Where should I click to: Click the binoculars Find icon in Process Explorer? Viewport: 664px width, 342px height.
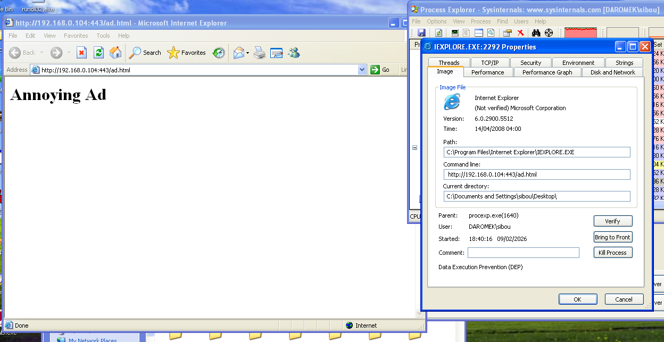pos(536,33)
